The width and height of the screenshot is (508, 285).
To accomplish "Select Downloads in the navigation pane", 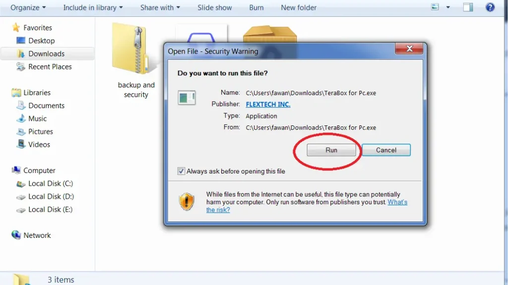I will 46,54.
